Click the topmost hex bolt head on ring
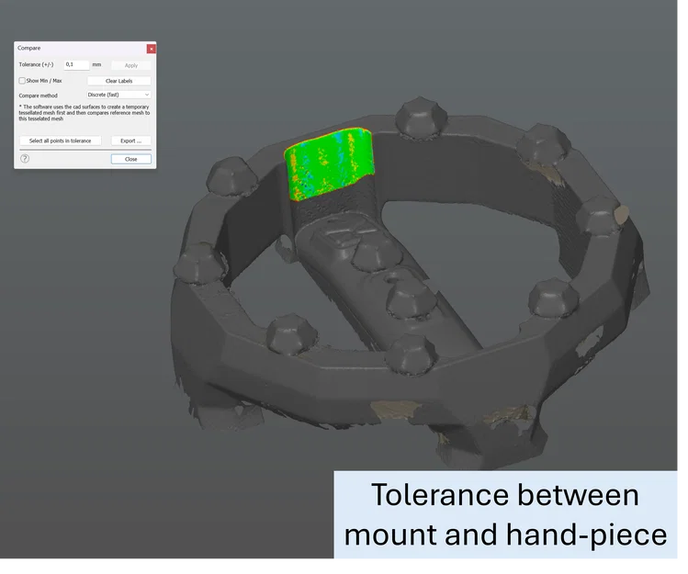 pyautogui.click(x=421, y=117)
